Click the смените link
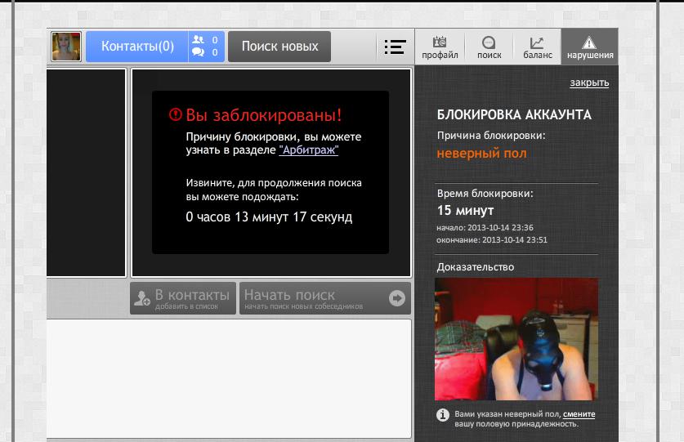 (579, 414)
